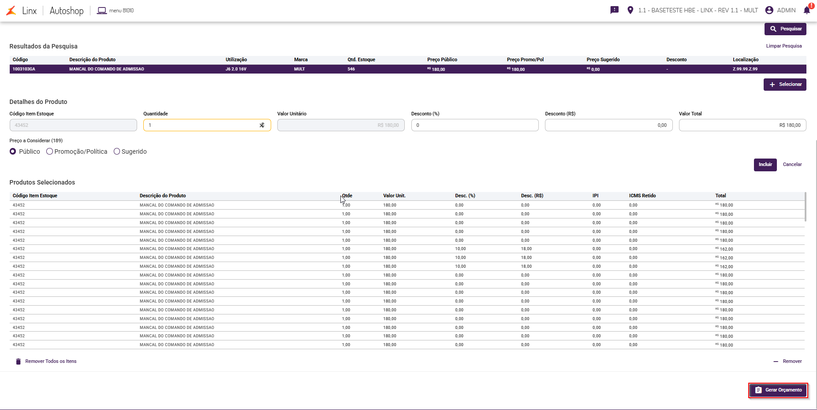Viewport: 817px width, 410px height.
Task: Select the Promoção/Política radio option
Action: [x=49, y=151]
